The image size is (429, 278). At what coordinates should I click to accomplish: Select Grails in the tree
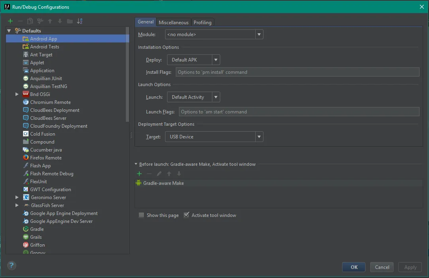(x=36, y=237)
